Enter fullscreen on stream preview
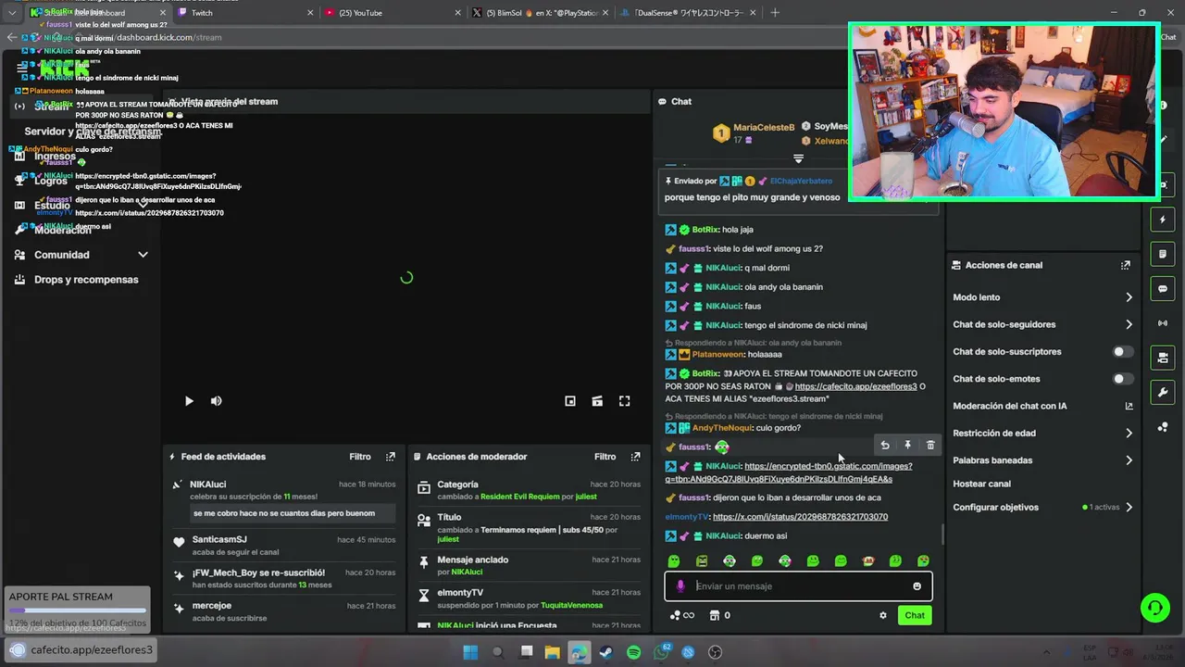Viewport: 1185px width, 667px height. tap(625, 401)
